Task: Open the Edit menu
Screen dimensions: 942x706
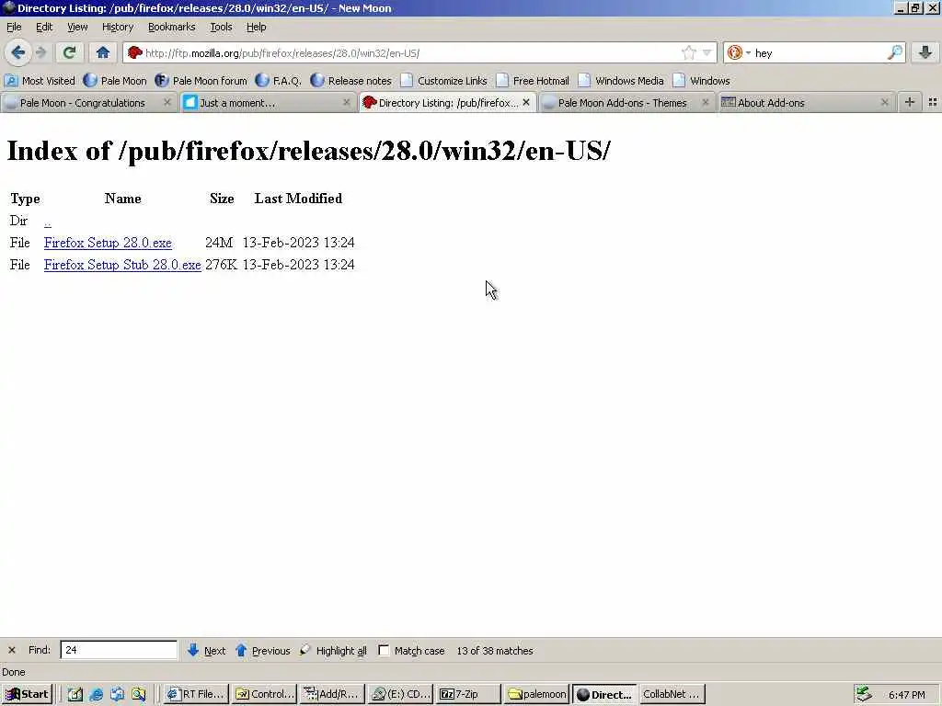Action: click(44, 27)
